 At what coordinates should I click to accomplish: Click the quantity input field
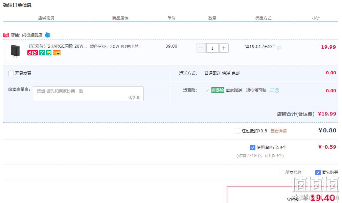pyautogui.click(x=212, y=48)
